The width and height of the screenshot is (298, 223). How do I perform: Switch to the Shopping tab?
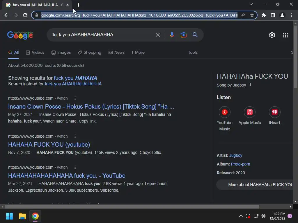click(90, 53)
